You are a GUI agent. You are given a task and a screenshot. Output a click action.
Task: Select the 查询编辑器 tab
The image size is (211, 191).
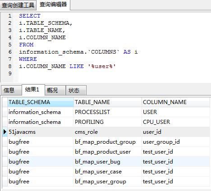pos(53,5)
